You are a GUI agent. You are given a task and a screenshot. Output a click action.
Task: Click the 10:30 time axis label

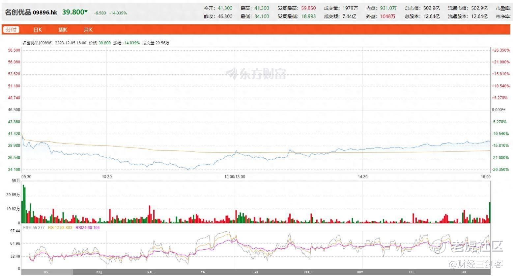click(x=107, y=177)
